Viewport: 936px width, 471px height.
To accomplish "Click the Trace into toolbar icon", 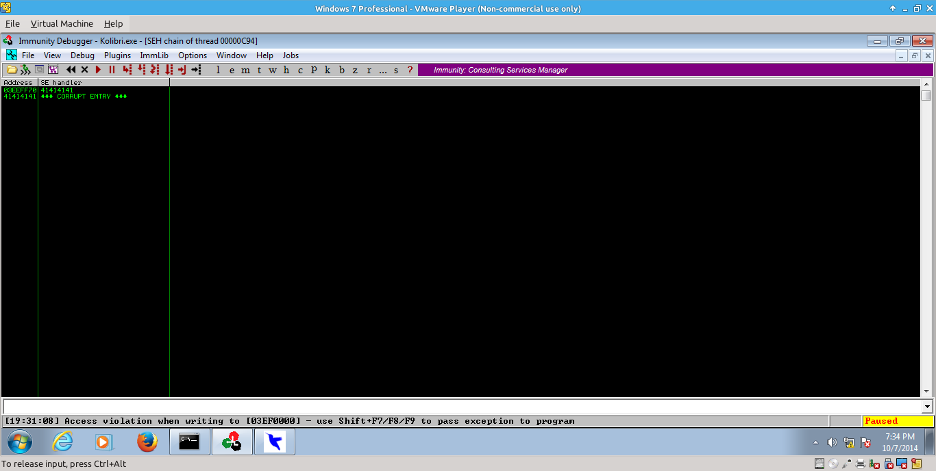I will (x=155, y=70).
